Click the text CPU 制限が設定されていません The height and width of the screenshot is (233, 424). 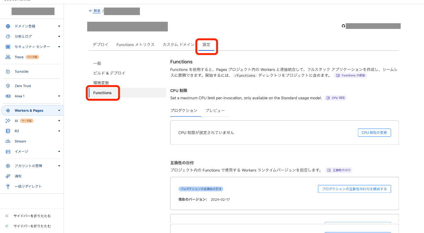206,132
